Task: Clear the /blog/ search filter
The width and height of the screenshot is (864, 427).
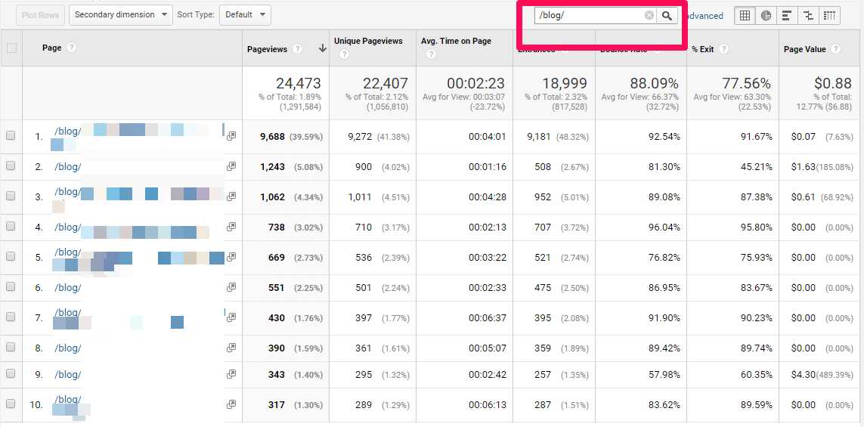Action: tap(649, 16)
